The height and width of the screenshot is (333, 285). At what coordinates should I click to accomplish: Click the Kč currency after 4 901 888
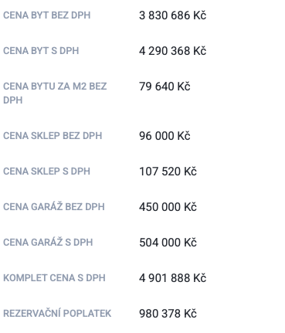200,278
